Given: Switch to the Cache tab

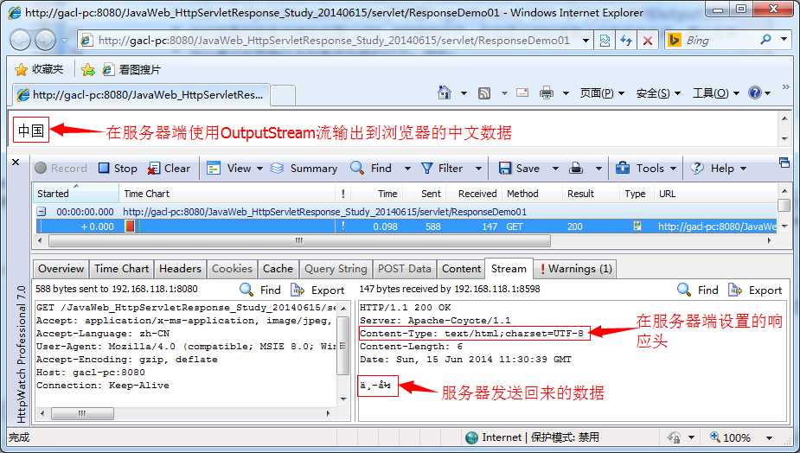Looking at the screenshot, I should point(278,268).
